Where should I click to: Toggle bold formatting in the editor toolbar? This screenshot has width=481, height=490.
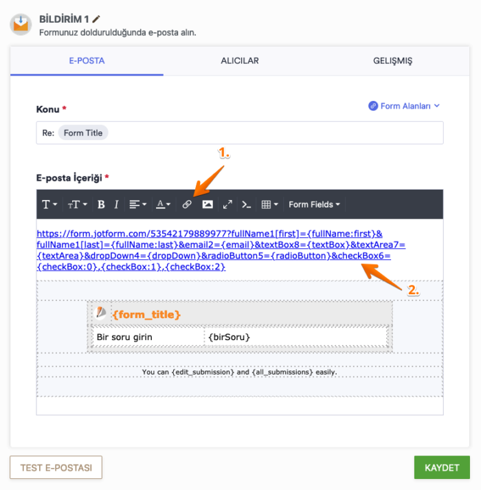(101, 204)
